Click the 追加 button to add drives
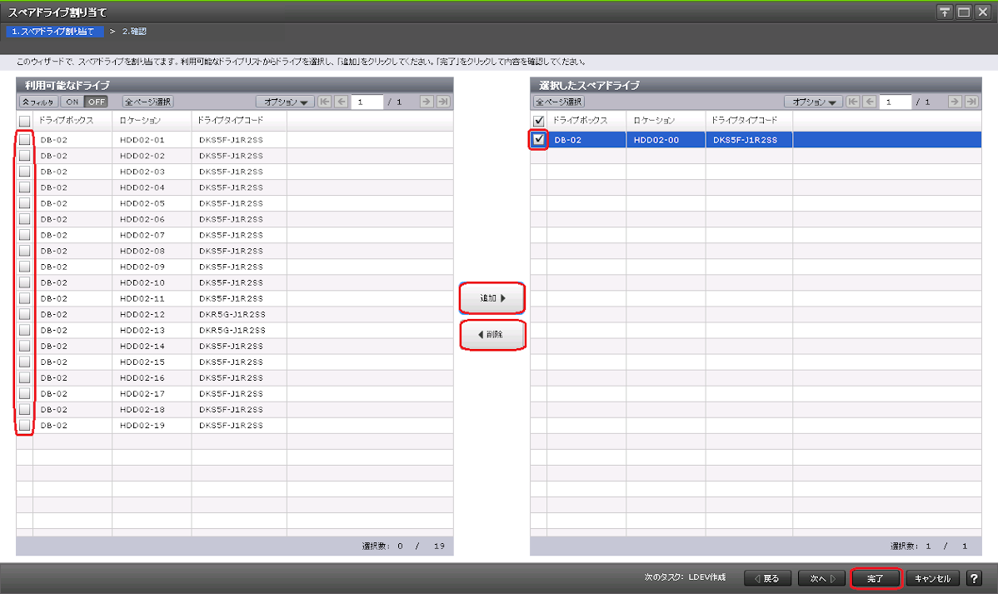The width and height of the screenshot is (998, 594). (x=492, y=297)
